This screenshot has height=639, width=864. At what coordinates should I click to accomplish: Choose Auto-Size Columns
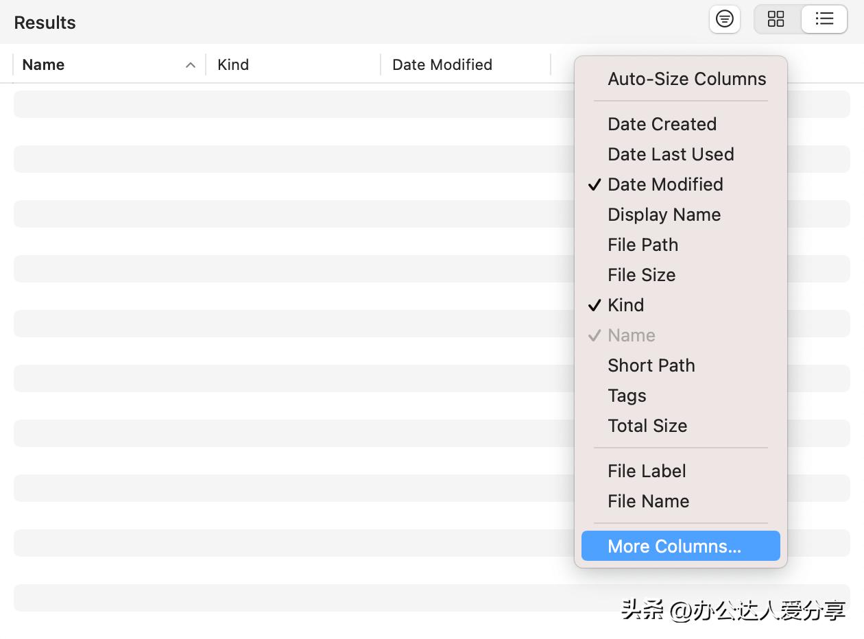tap(686, 79)
